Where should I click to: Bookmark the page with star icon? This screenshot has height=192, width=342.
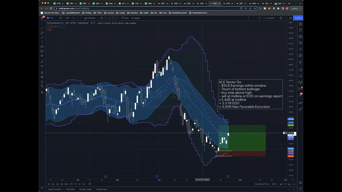tap(255, 8)
